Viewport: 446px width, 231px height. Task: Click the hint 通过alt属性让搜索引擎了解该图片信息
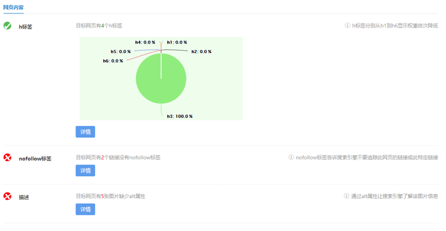[395, 196]
